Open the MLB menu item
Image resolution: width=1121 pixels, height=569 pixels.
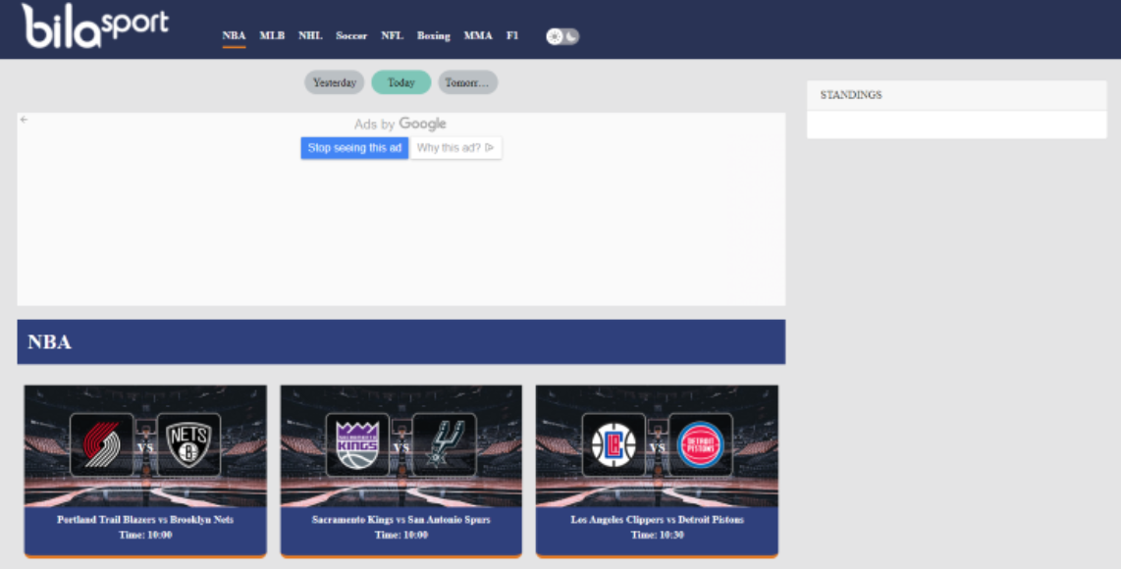272,35
